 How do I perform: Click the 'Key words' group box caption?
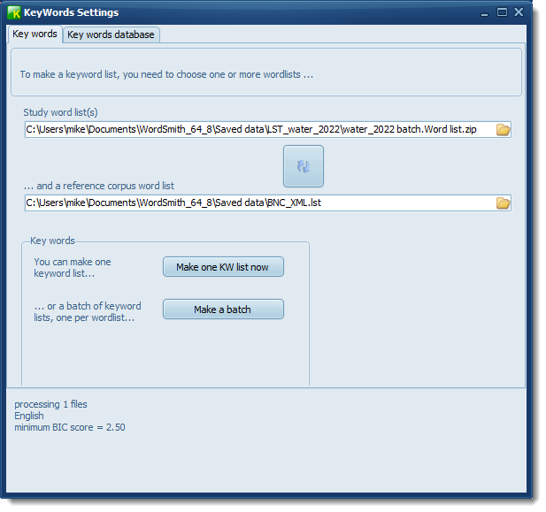pos(52,241)
